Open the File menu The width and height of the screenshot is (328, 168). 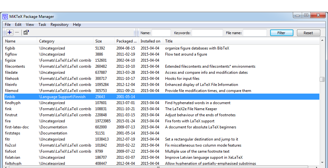8,25
